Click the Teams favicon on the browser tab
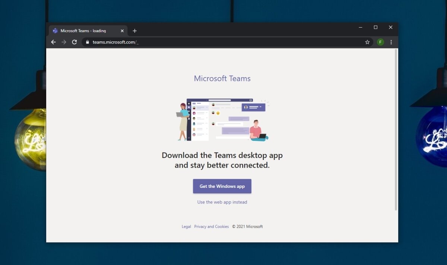Viewport: 447px width, 265px height. pos(55,31)
